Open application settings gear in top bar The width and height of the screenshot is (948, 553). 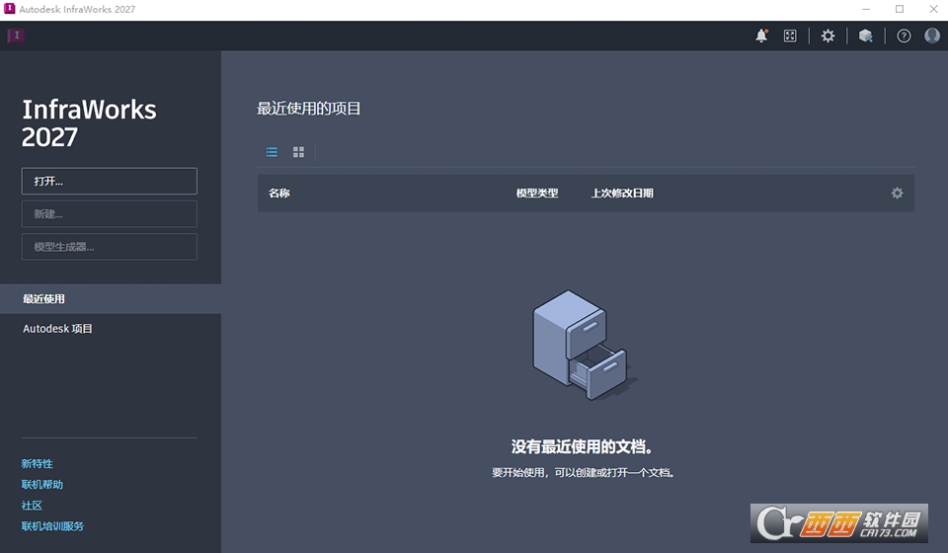pyautogui.click(x=828, y=36)
